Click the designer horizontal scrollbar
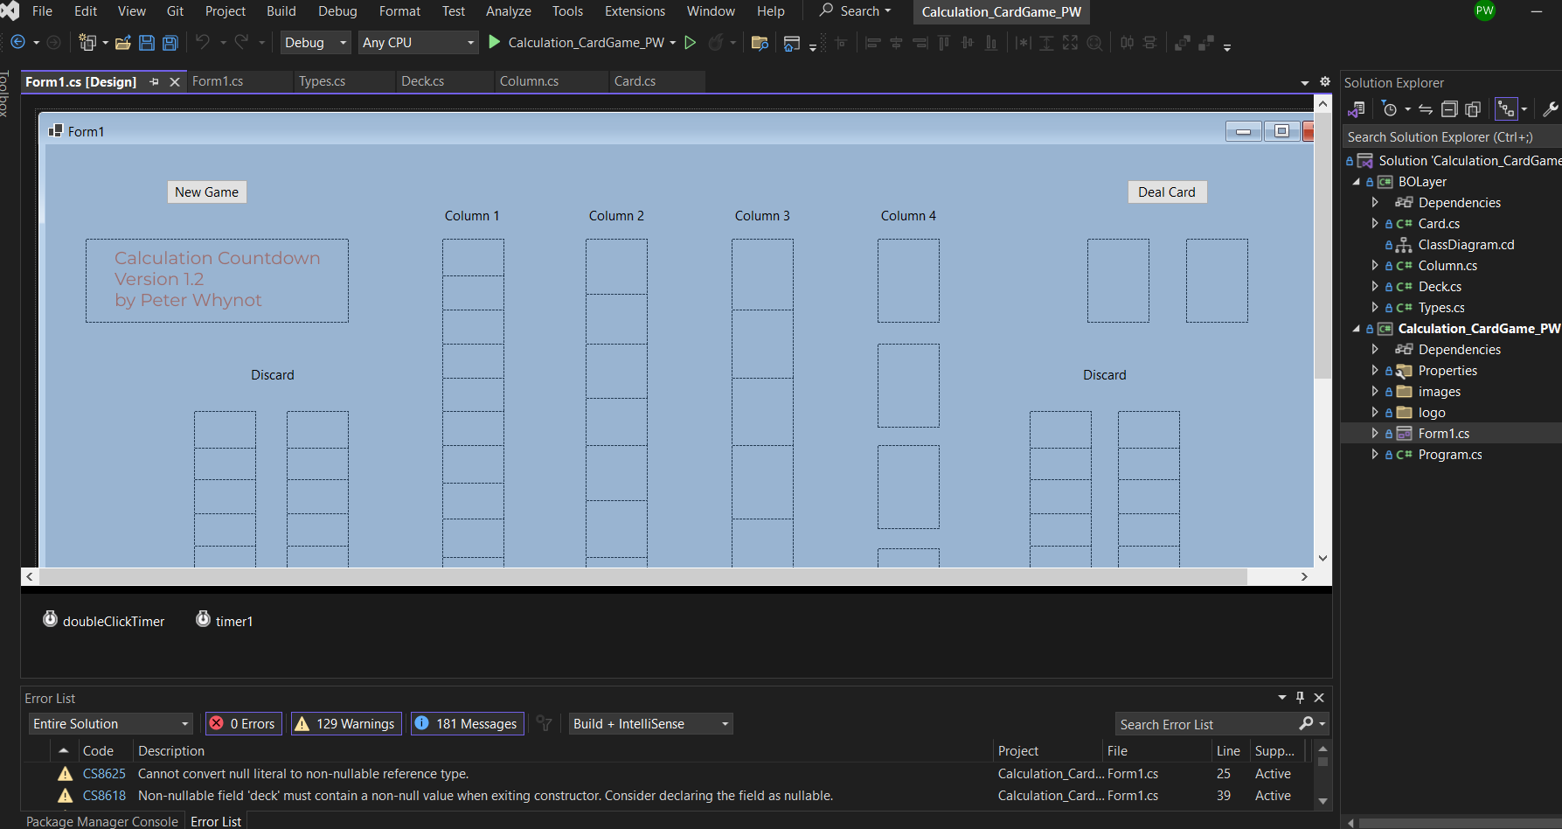This screenshot has height=829, width=1562. [x=642, y=577]
